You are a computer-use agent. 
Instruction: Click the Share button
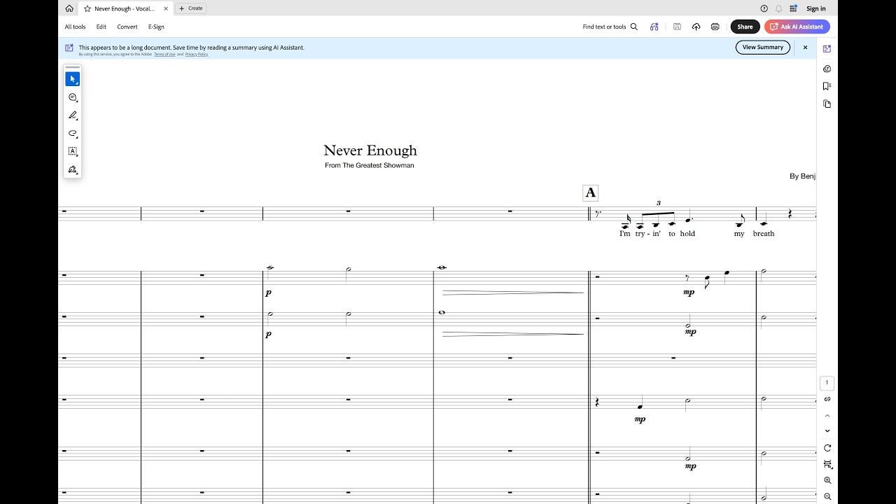coord(745,27)
